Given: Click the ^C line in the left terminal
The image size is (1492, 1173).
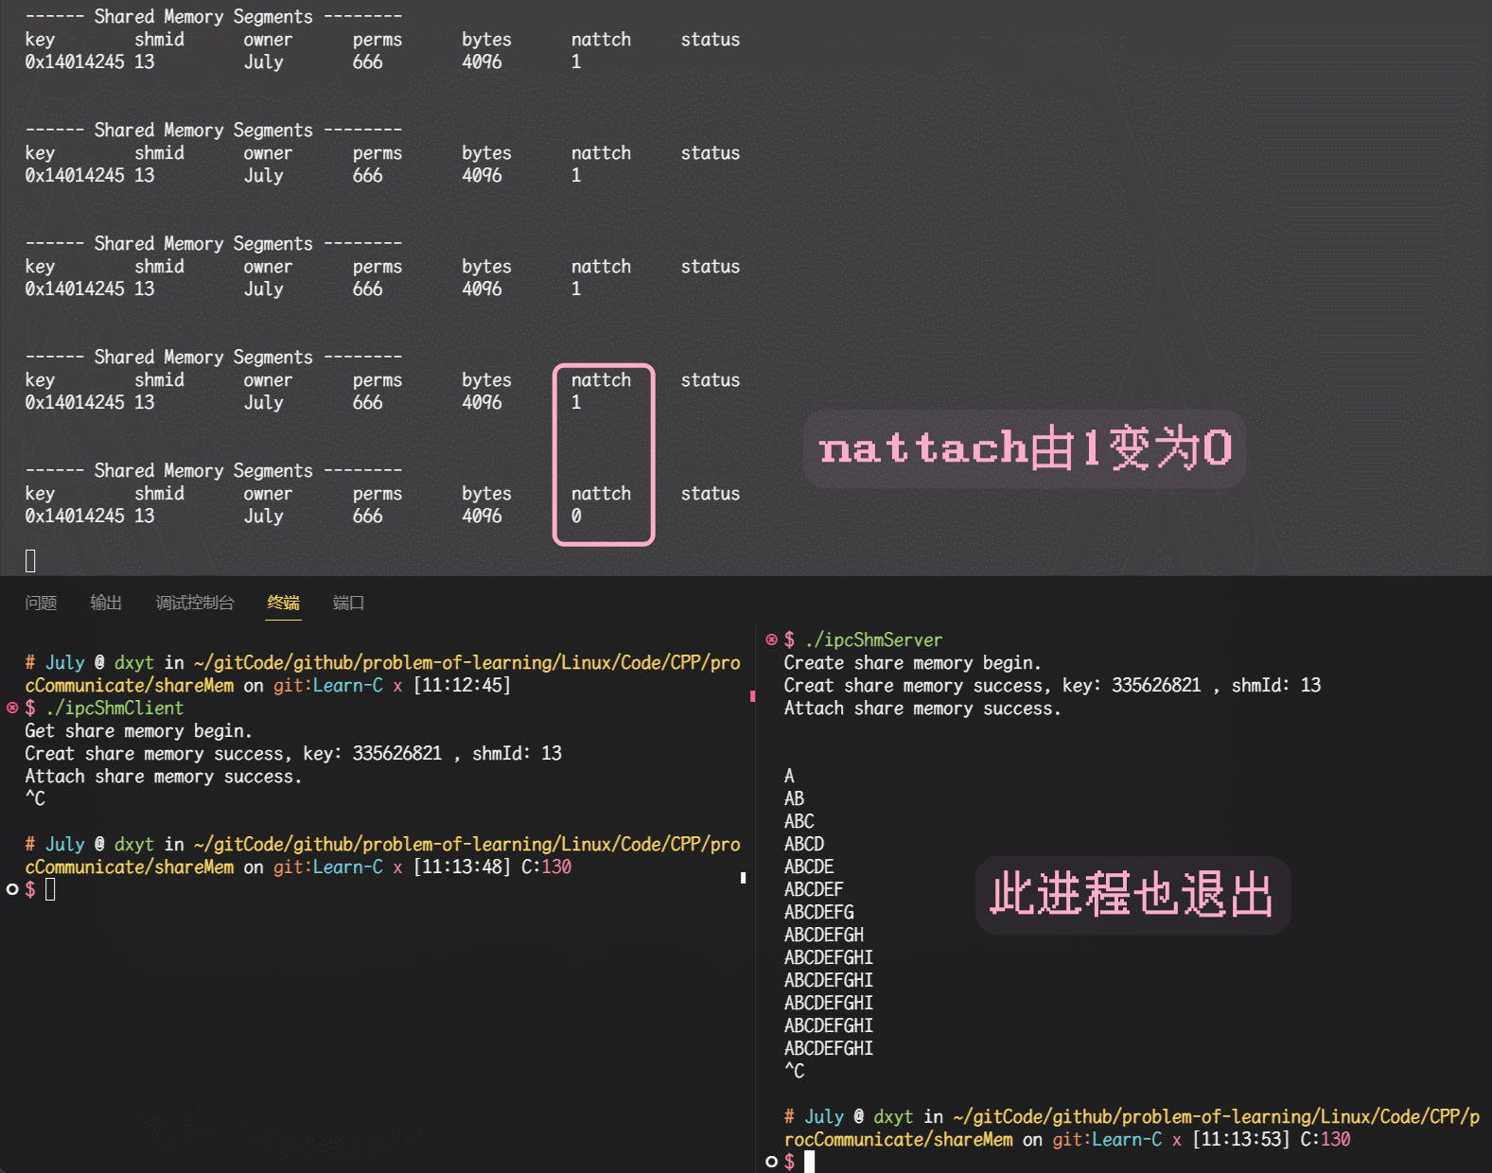Looking at the screenshot, I should [x=35, y=798].
